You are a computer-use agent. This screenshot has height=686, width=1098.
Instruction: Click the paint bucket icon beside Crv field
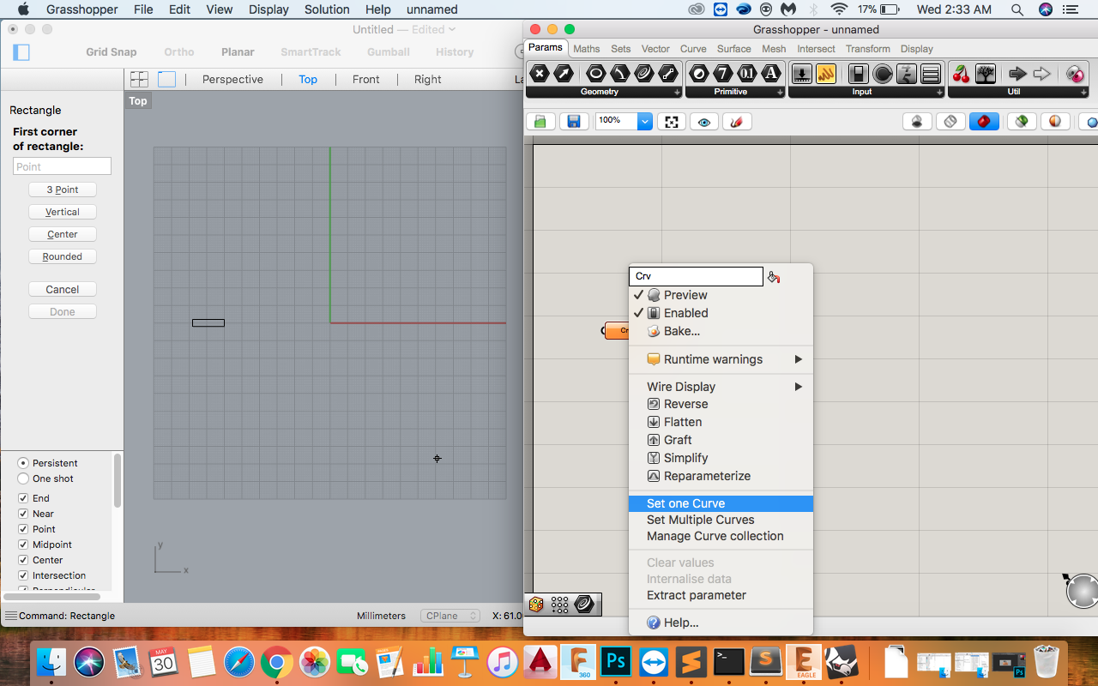pos(774,277)
